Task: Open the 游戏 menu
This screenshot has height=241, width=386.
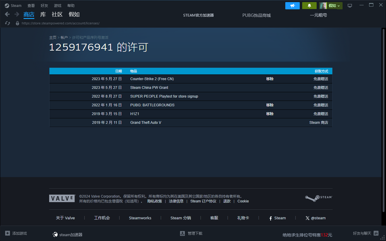Action: pos(58,6)
